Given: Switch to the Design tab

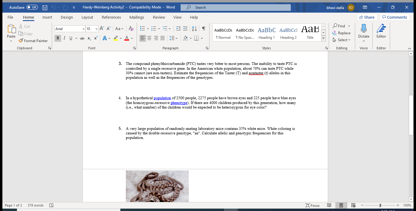Looking at the screenshot, I should [x=67, y=17].
